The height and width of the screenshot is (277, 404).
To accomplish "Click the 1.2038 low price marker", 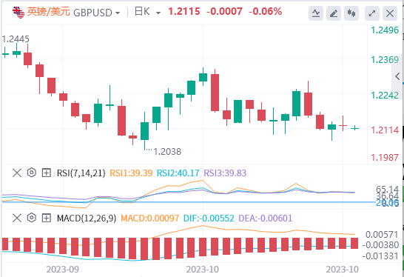I will coord(167,152).
